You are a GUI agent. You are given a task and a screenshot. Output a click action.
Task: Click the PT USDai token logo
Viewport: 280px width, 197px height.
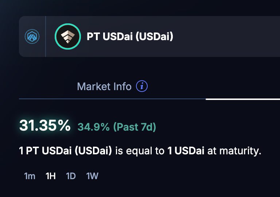pos(67,36)
